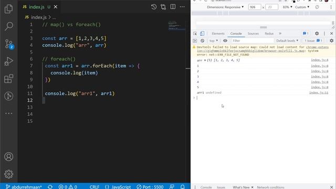Edit the viewport width field 926
336x189 pixels.
click(x=254, y=7)
